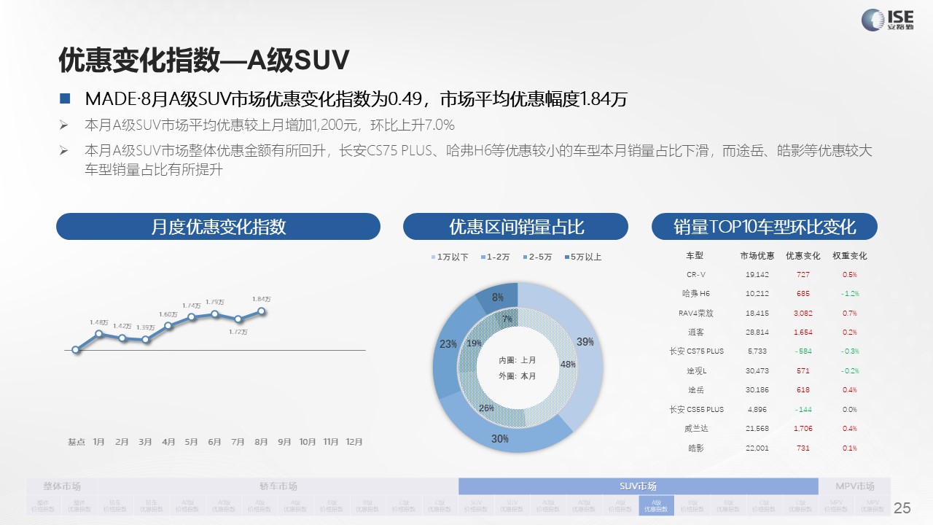The image size is (933, 525).
Task: Select the highlighted SUV市场 navigation tab
Action: coord(638,486)
